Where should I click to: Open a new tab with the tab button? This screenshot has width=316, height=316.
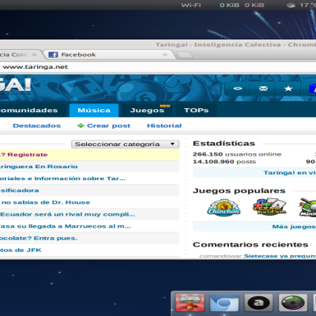184,55
